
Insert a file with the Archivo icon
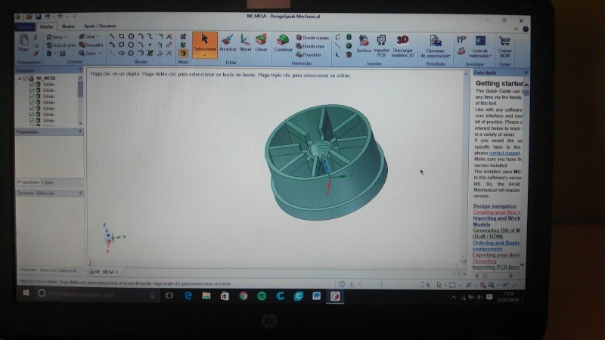pos(364,43)
